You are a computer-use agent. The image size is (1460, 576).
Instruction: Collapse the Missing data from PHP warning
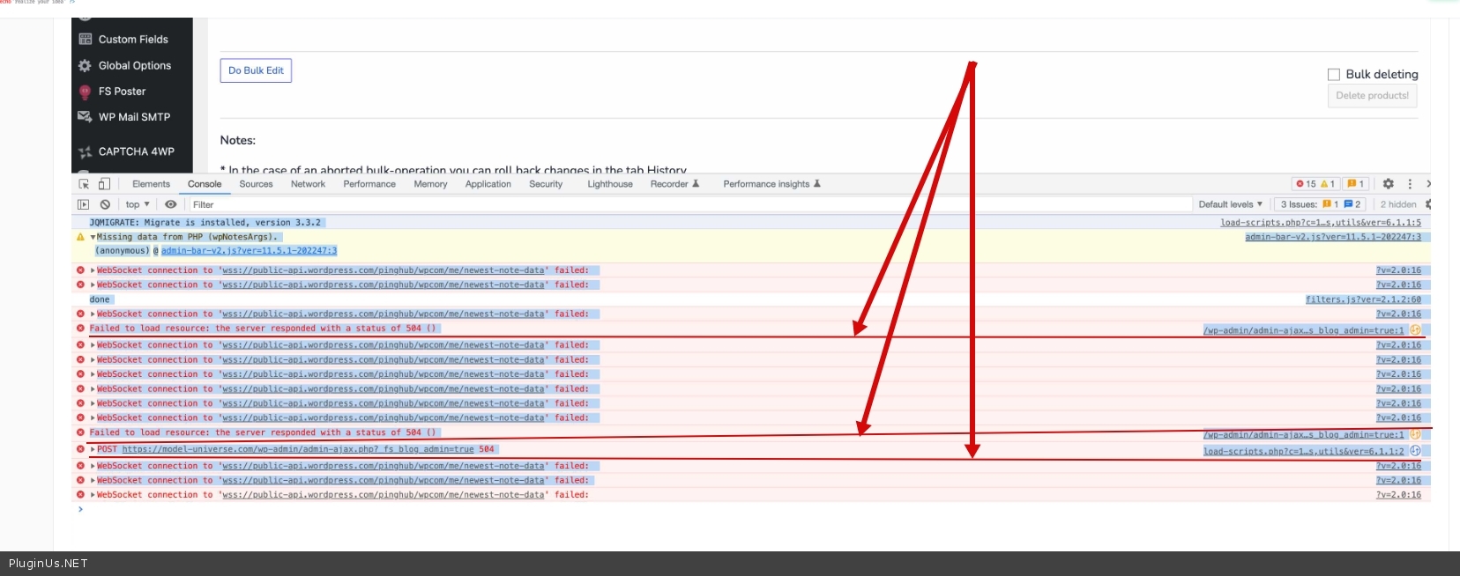(x=93, y=237)
